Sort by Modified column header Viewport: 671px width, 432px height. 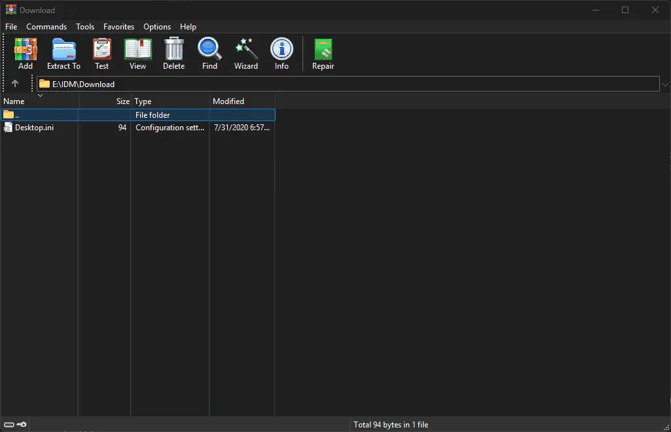pos(242,101)
